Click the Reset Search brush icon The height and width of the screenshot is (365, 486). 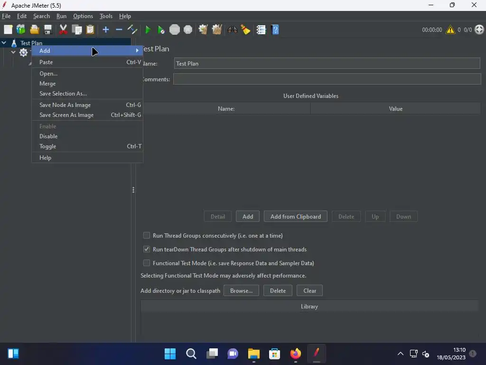pyautogui.click(x=245, y=30)
